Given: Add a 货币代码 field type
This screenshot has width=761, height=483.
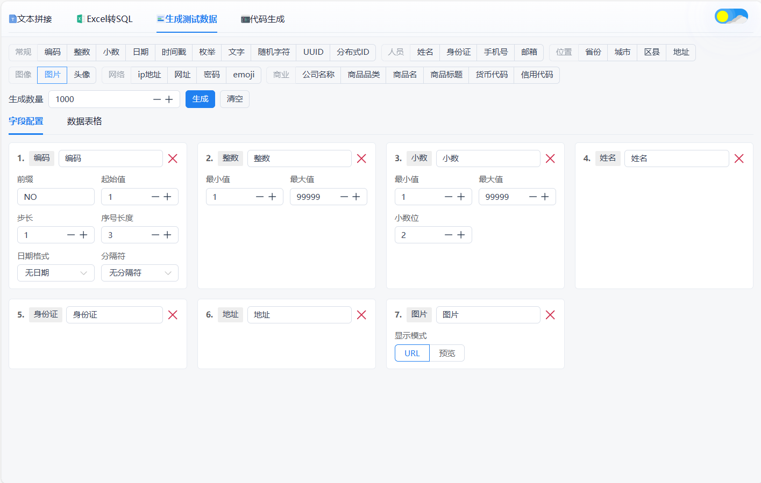Looking at the screenshot, I should (492, 75).
